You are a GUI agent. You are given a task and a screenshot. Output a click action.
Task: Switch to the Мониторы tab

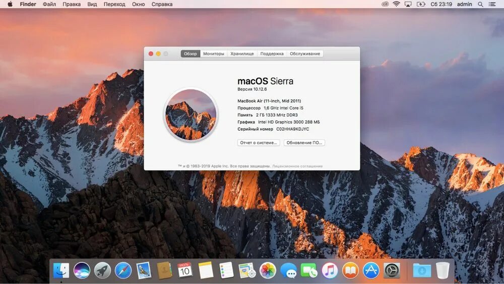click(213, 53)
